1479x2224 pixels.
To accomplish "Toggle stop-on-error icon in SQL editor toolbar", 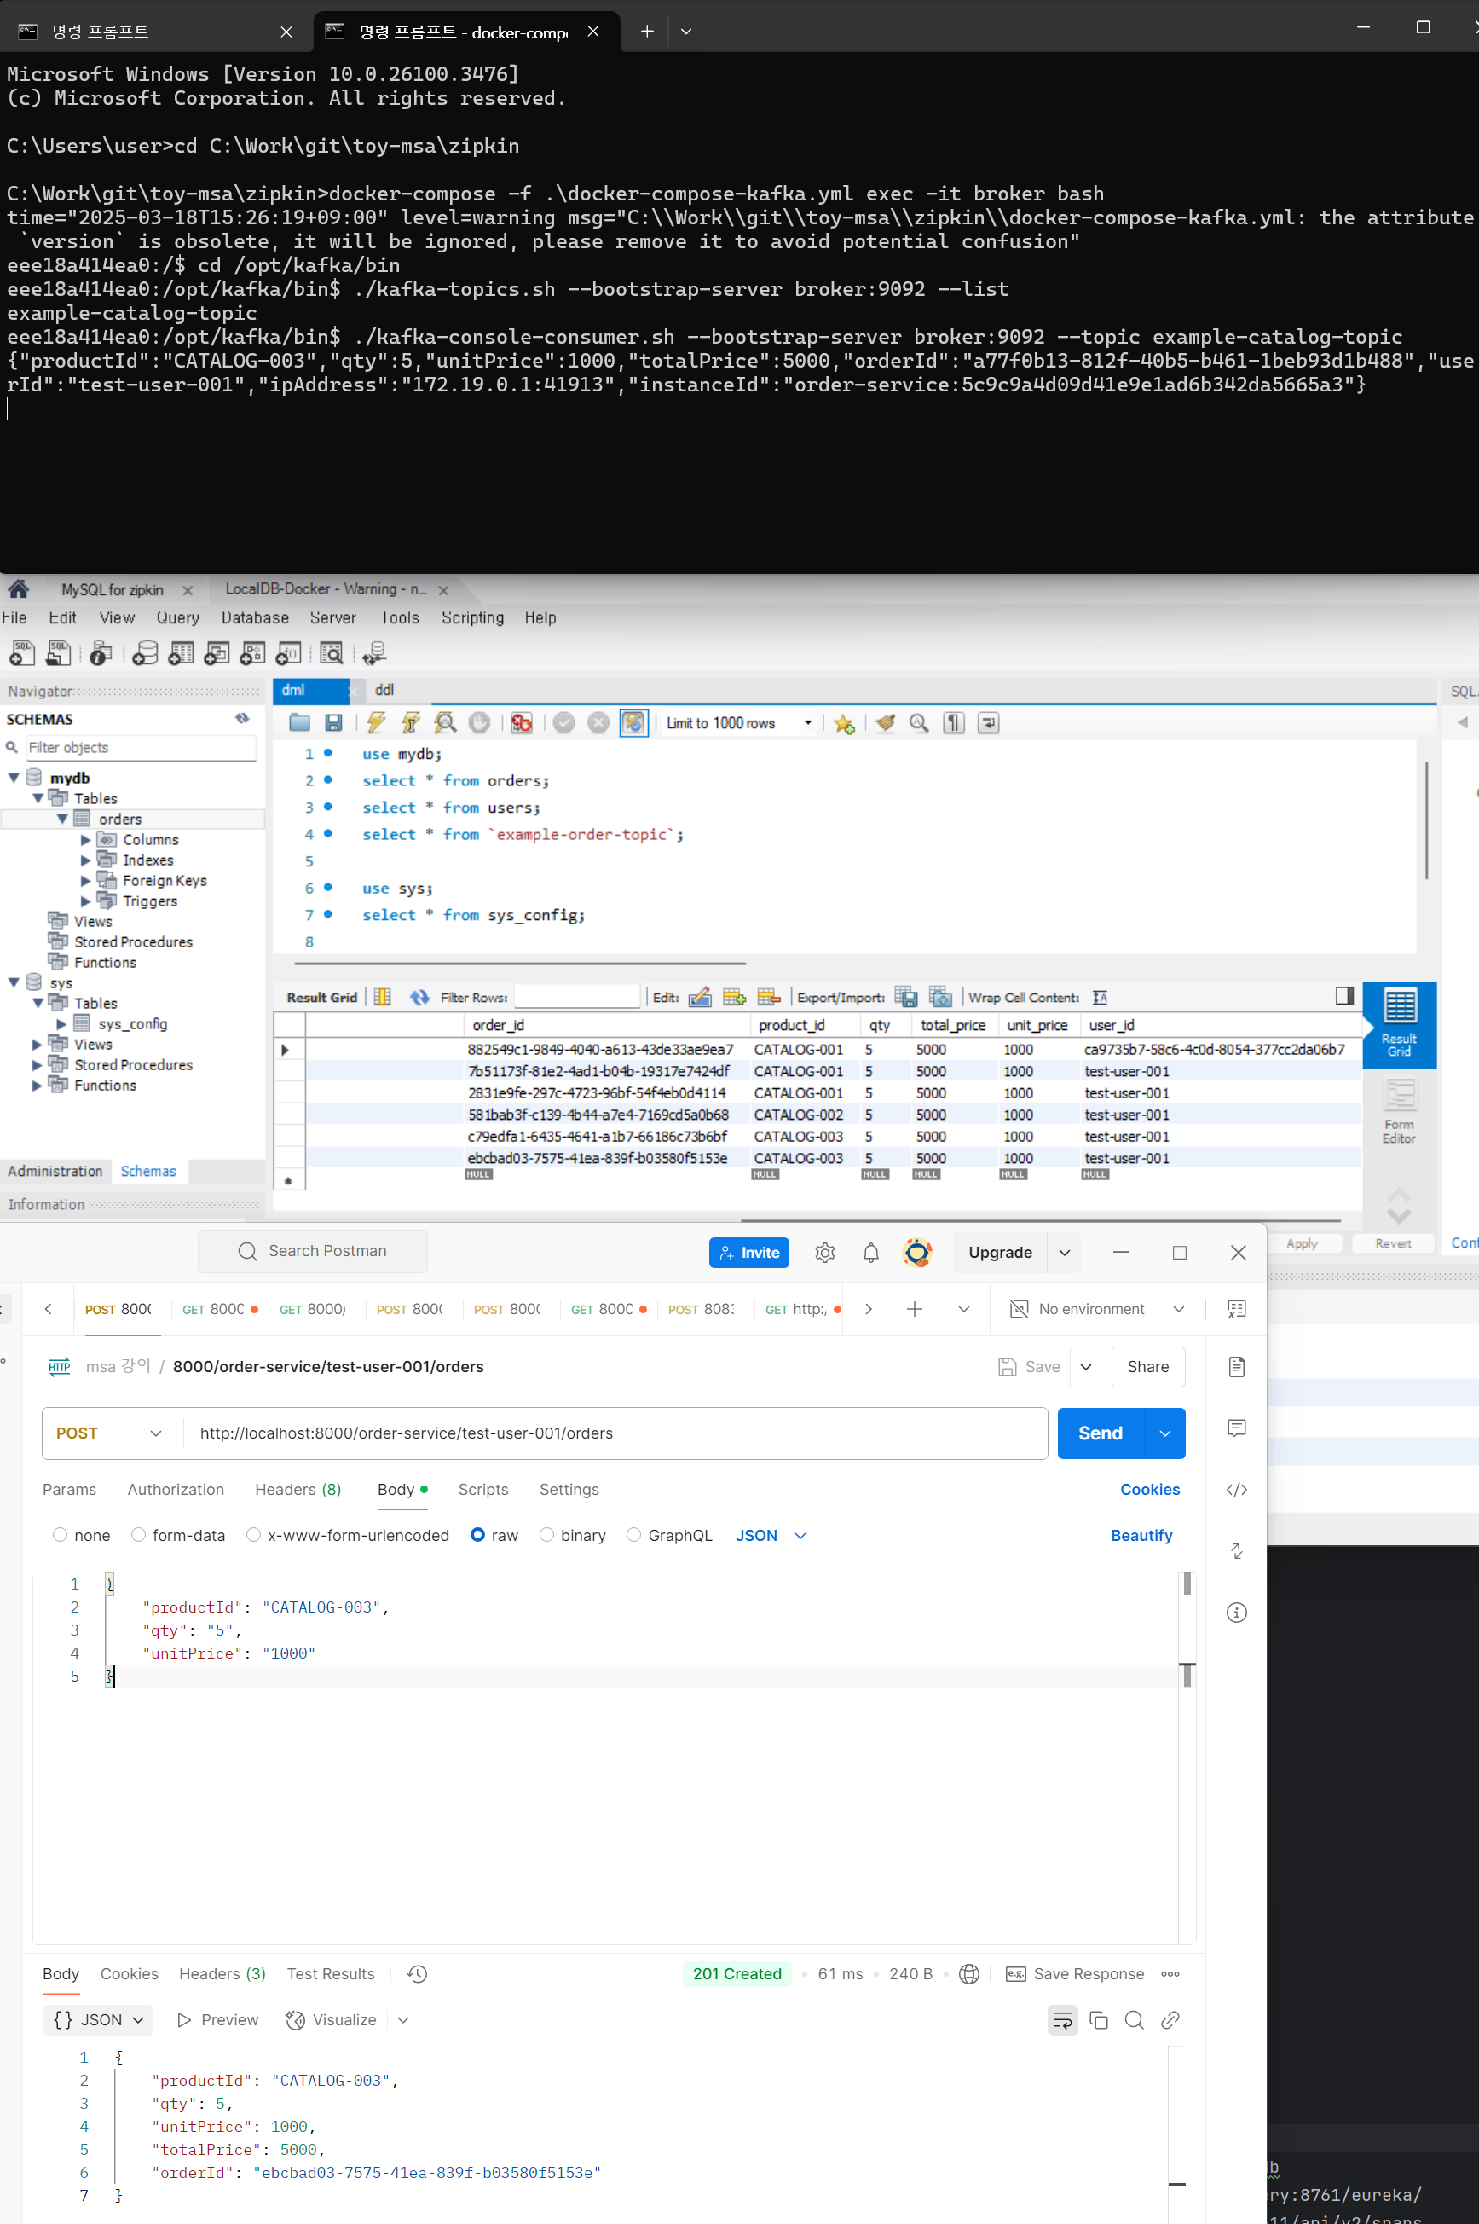I will coord(521,723).
